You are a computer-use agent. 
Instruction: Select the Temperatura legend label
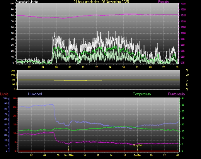pos(142,94)
